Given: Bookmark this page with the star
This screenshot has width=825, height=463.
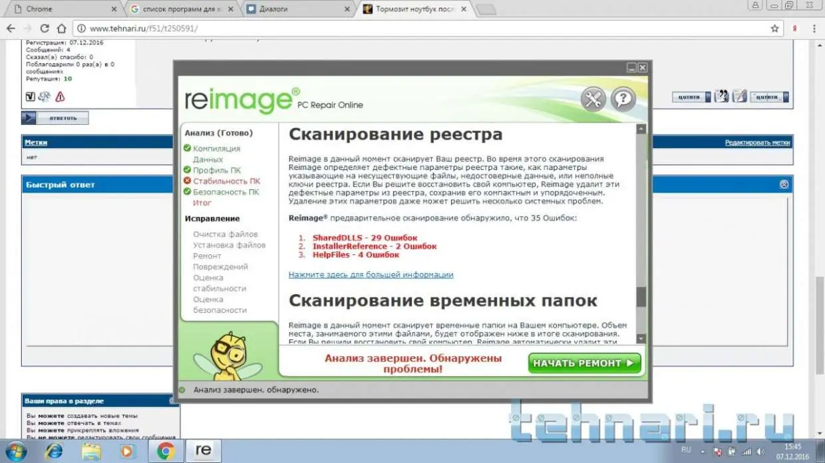Looking at the screenshot, I should pos(774,29).
